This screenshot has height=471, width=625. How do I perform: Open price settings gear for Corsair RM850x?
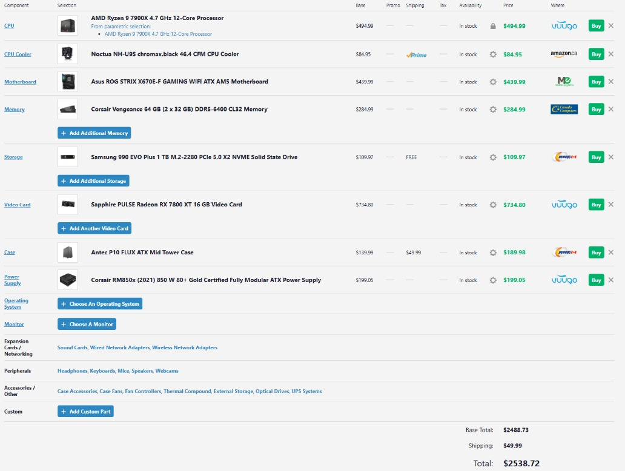[493, 280]
